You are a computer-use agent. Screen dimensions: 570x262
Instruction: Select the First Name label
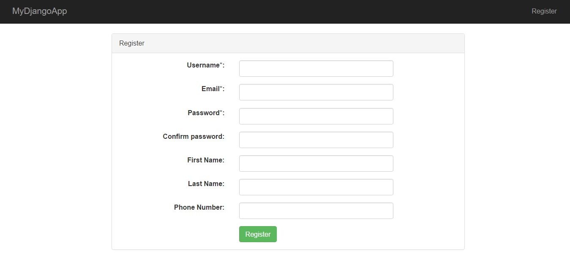click(206, 160)
